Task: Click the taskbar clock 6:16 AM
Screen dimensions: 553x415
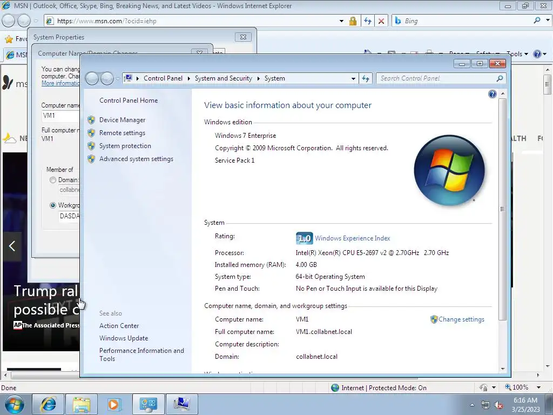Action: tap(525, 400)
